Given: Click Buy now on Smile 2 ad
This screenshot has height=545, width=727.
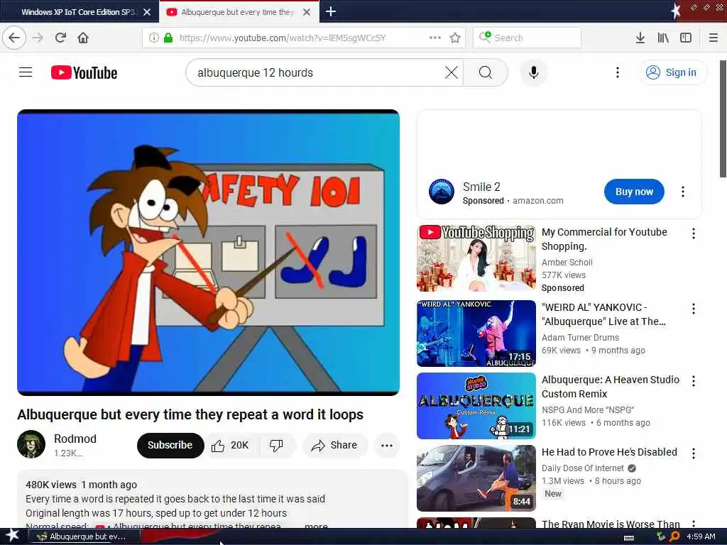Looking at the screenshot, I should coord(634,192).
